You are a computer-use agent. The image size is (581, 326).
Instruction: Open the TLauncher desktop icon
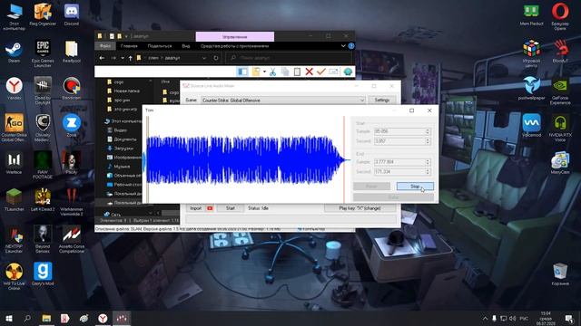(14, 200)
